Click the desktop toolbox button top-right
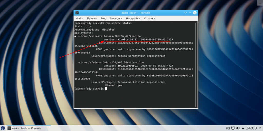The width and height of the screenshot is (263, 131). point(260,3)
